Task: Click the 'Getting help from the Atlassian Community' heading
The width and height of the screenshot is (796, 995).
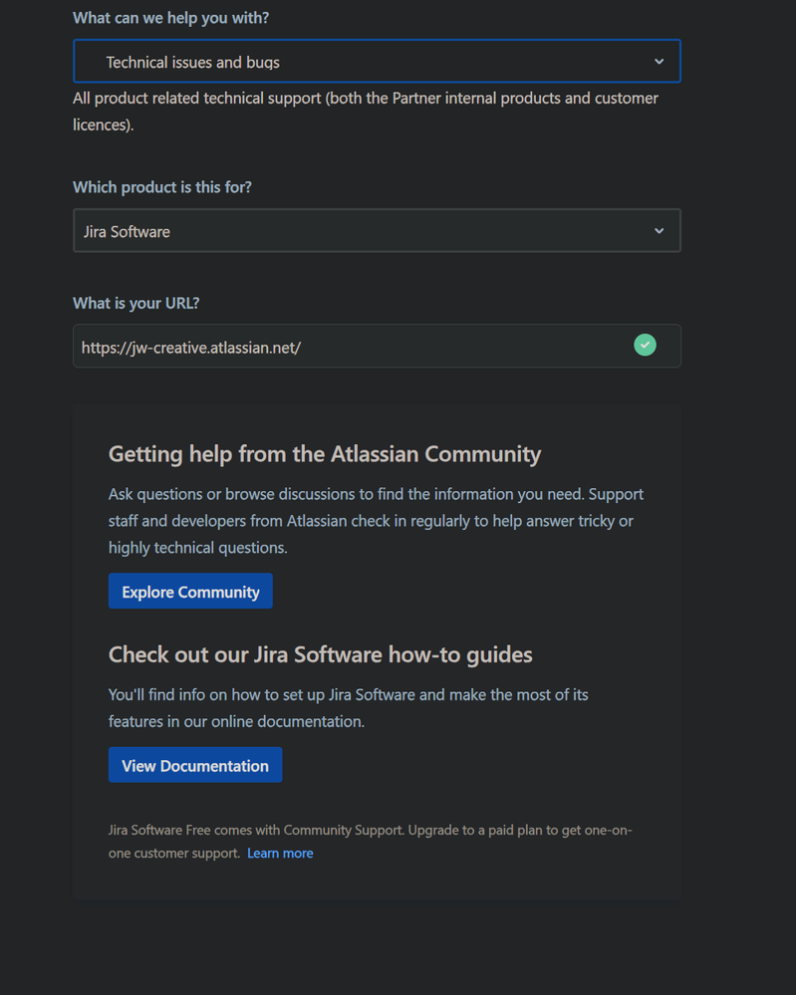Action: [x=325, y=454]
